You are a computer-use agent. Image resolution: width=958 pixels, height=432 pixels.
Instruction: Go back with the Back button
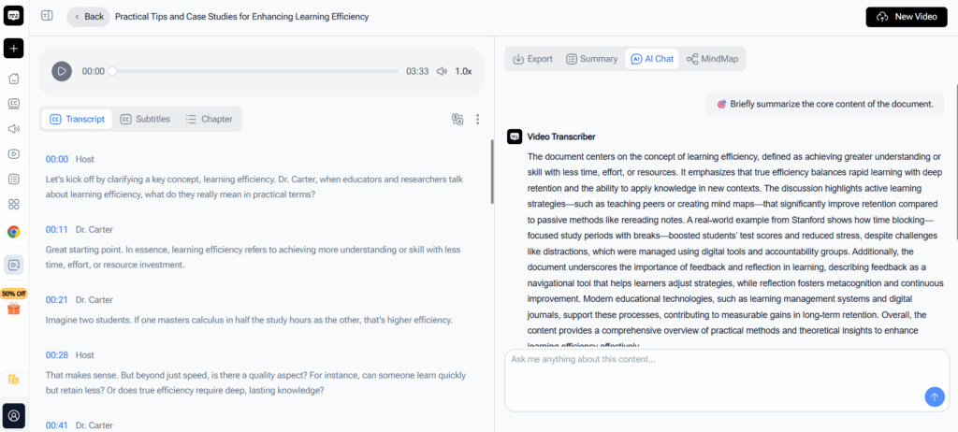pyautogui.click(x=87, y=17)
